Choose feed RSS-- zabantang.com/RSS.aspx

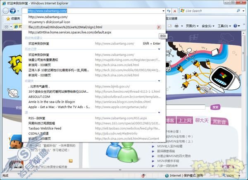pos(94,118)
